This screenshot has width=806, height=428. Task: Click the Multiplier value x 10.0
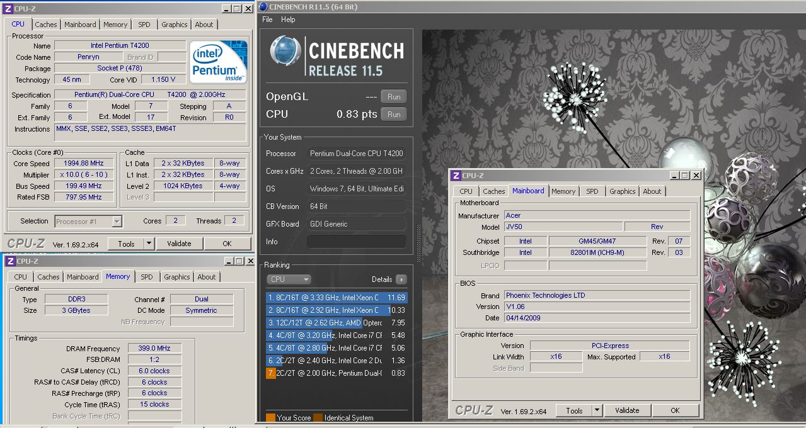pos(84,175)
